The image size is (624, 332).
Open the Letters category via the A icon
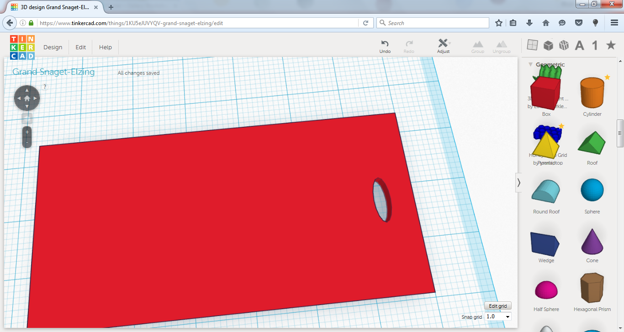point(579,45)
